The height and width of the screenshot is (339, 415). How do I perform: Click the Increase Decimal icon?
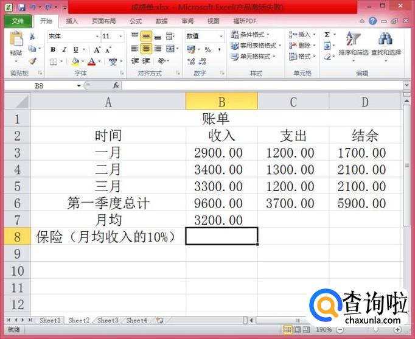coord(191,61)
